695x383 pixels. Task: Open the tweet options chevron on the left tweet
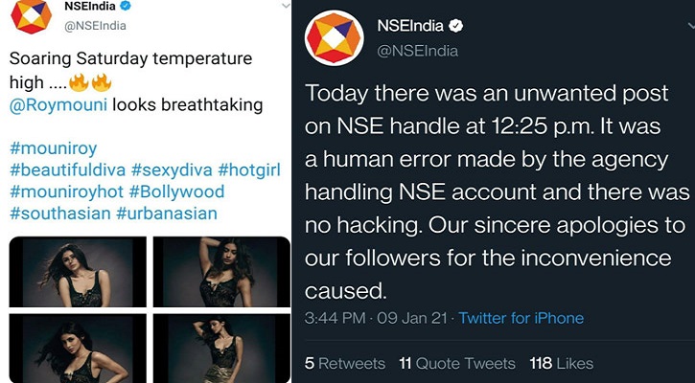click(286, 6)
